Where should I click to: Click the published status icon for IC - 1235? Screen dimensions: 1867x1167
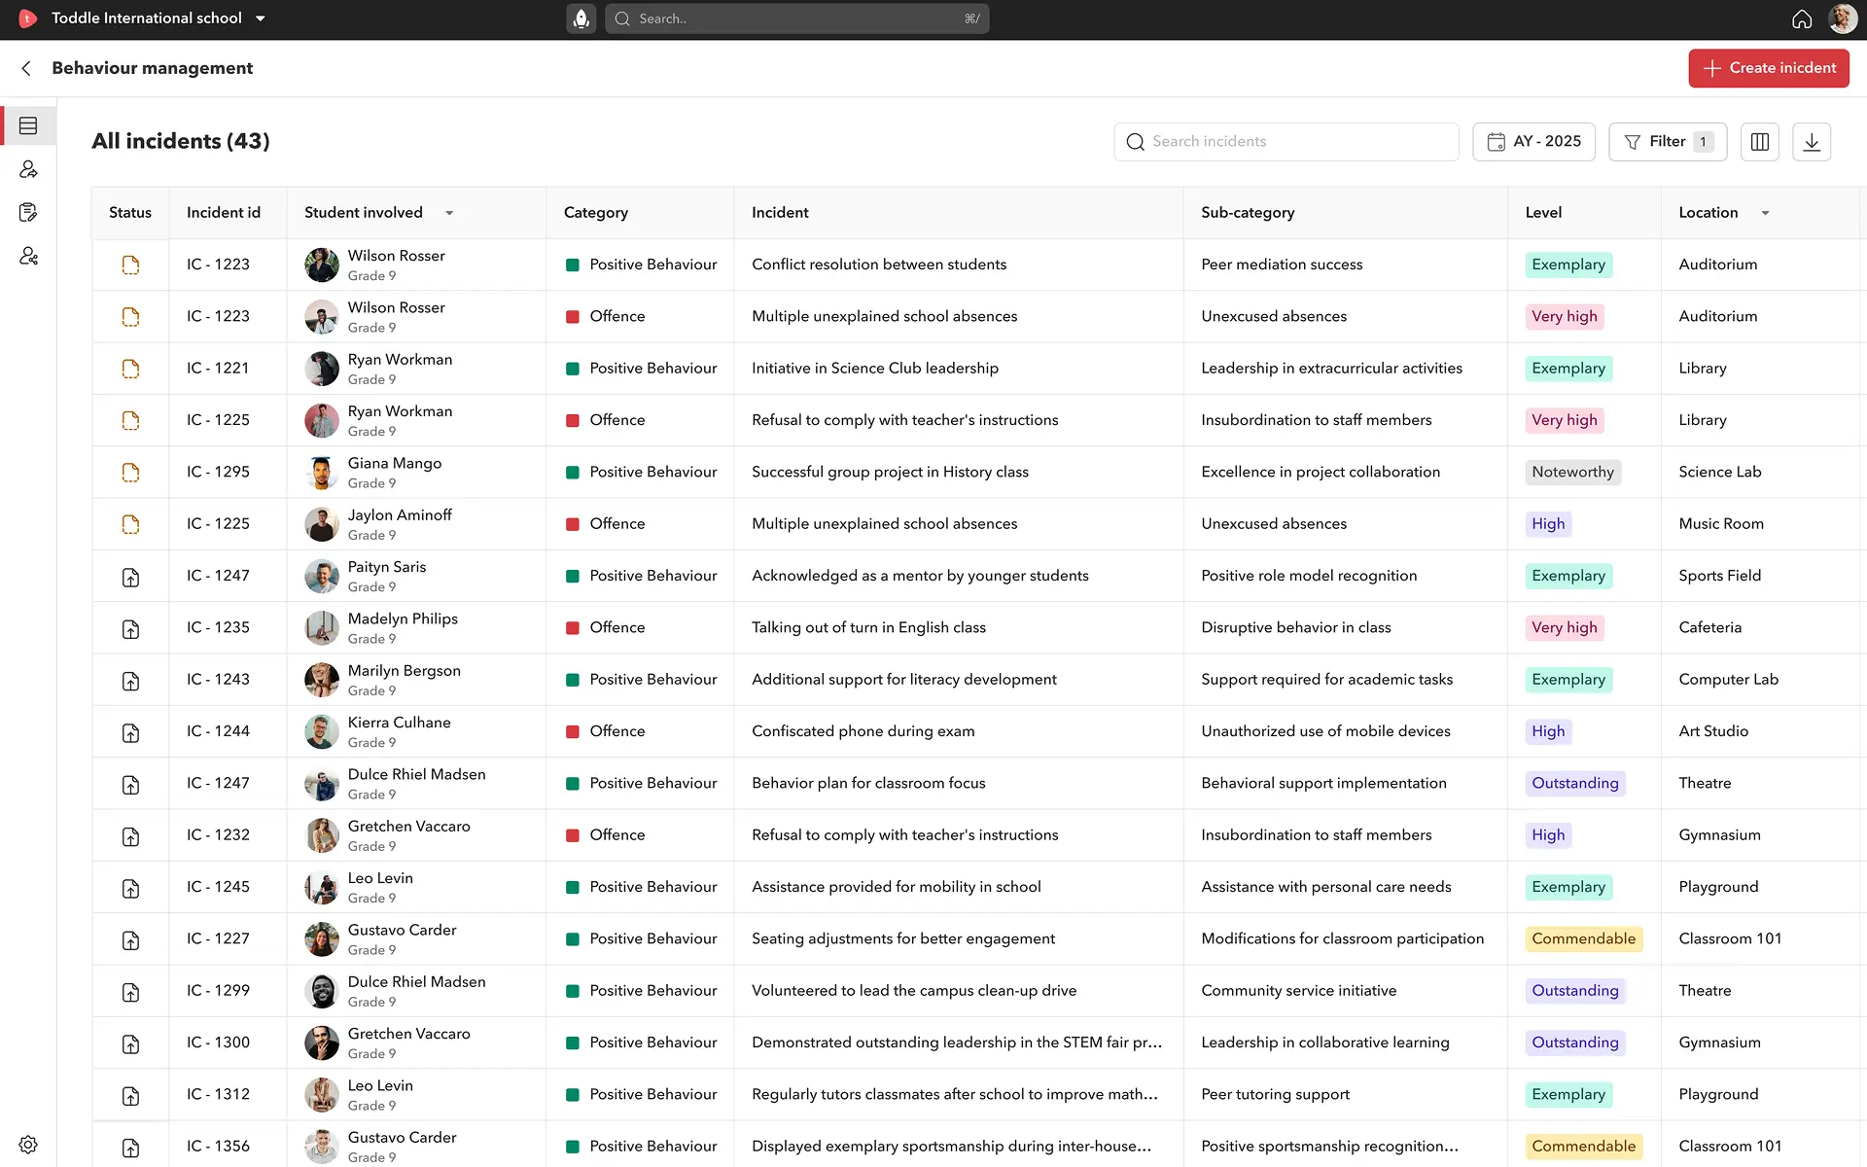(130, 628)
